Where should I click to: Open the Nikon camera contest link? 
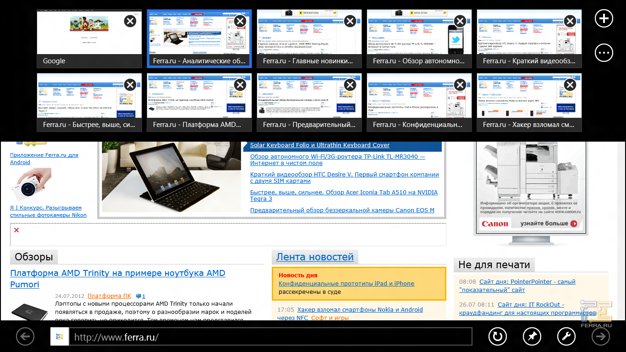[48, 211]
